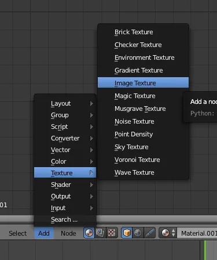Add a Brick Texture node
The height and width of the screenshot is (260, 217).
click(143, 32)
